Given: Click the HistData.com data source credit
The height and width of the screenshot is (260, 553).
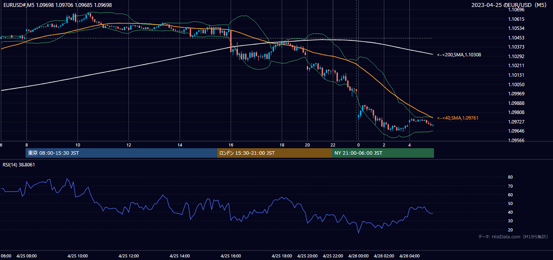Looking at the screenshot, I should (x=513, y=237).
